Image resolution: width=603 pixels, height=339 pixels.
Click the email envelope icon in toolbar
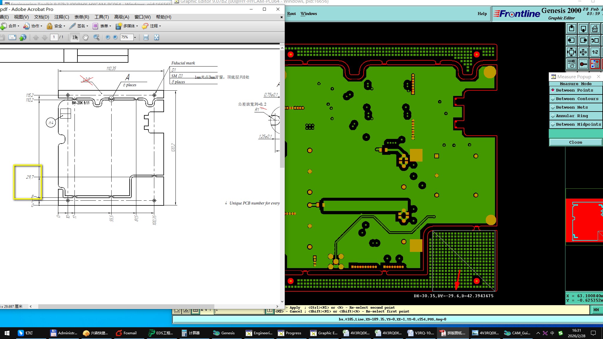12,37
